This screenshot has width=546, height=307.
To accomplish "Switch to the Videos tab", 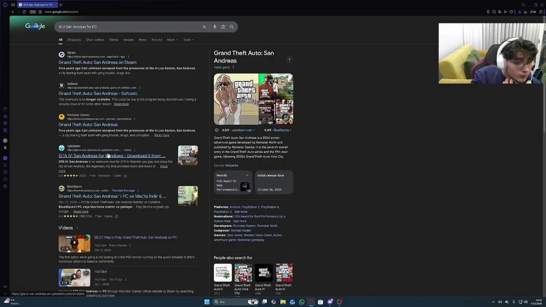I will pyautogui.click(x=113, y=40).
